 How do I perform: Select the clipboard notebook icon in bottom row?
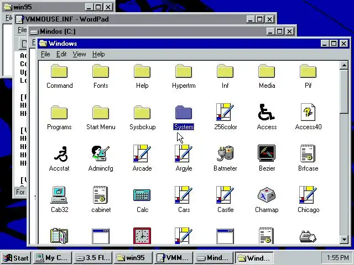(x=59, y=236)
